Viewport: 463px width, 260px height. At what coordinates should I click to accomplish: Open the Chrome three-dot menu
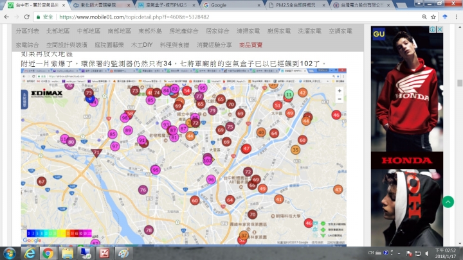pos(456,17)
